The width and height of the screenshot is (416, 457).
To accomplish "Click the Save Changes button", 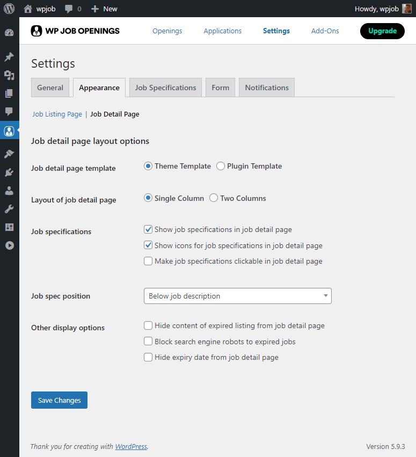I will (59, 400).
